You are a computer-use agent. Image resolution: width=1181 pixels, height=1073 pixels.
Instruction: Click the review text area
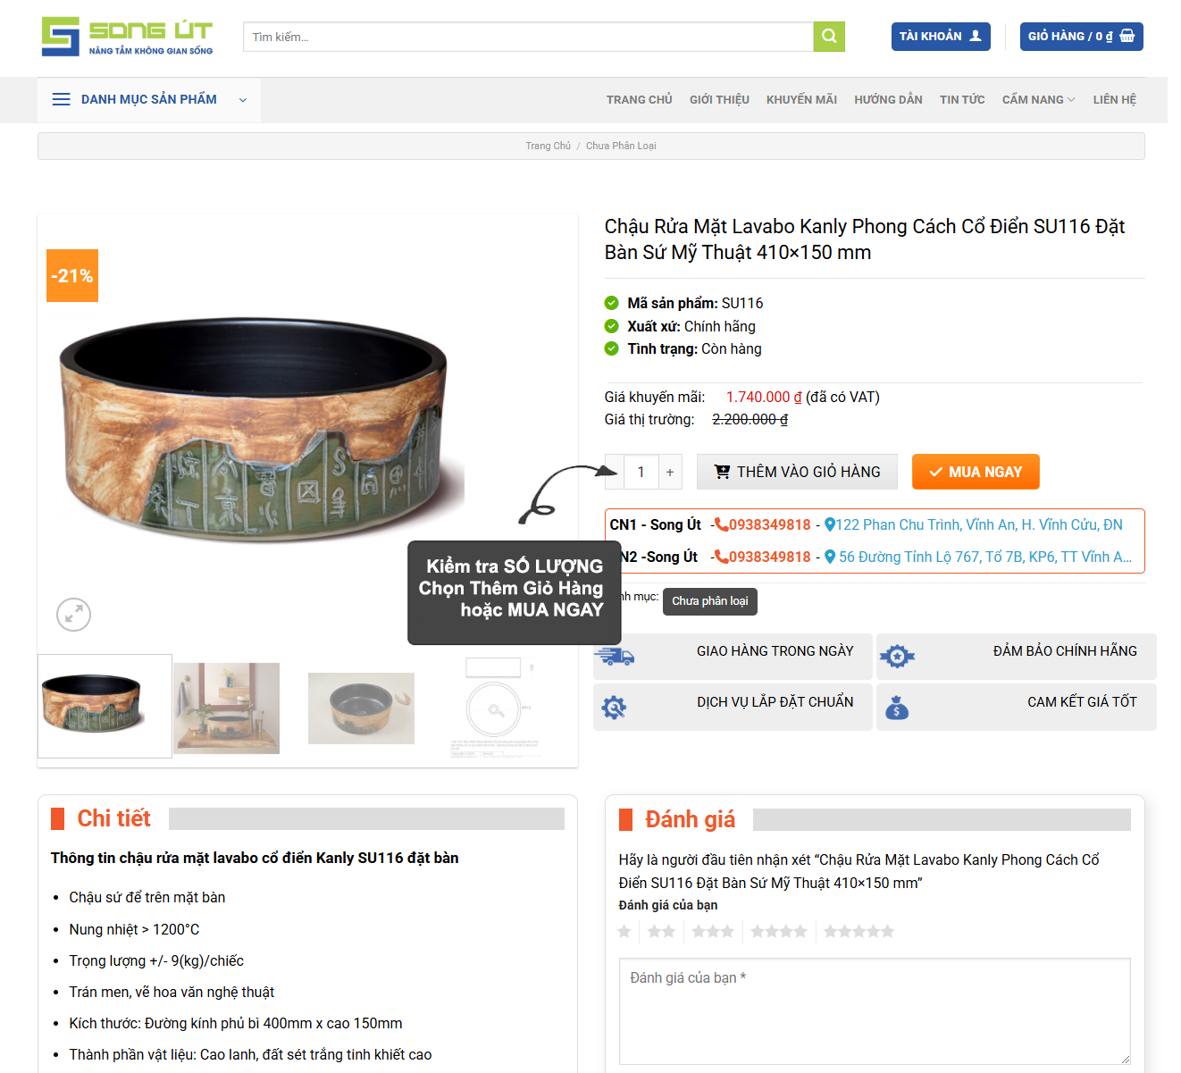pos(875,1011)
